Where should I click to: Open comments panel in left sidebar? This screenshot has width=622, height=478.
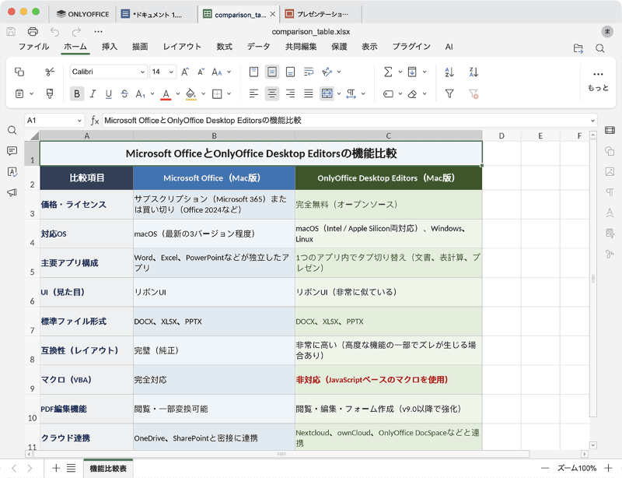[12, 150]
